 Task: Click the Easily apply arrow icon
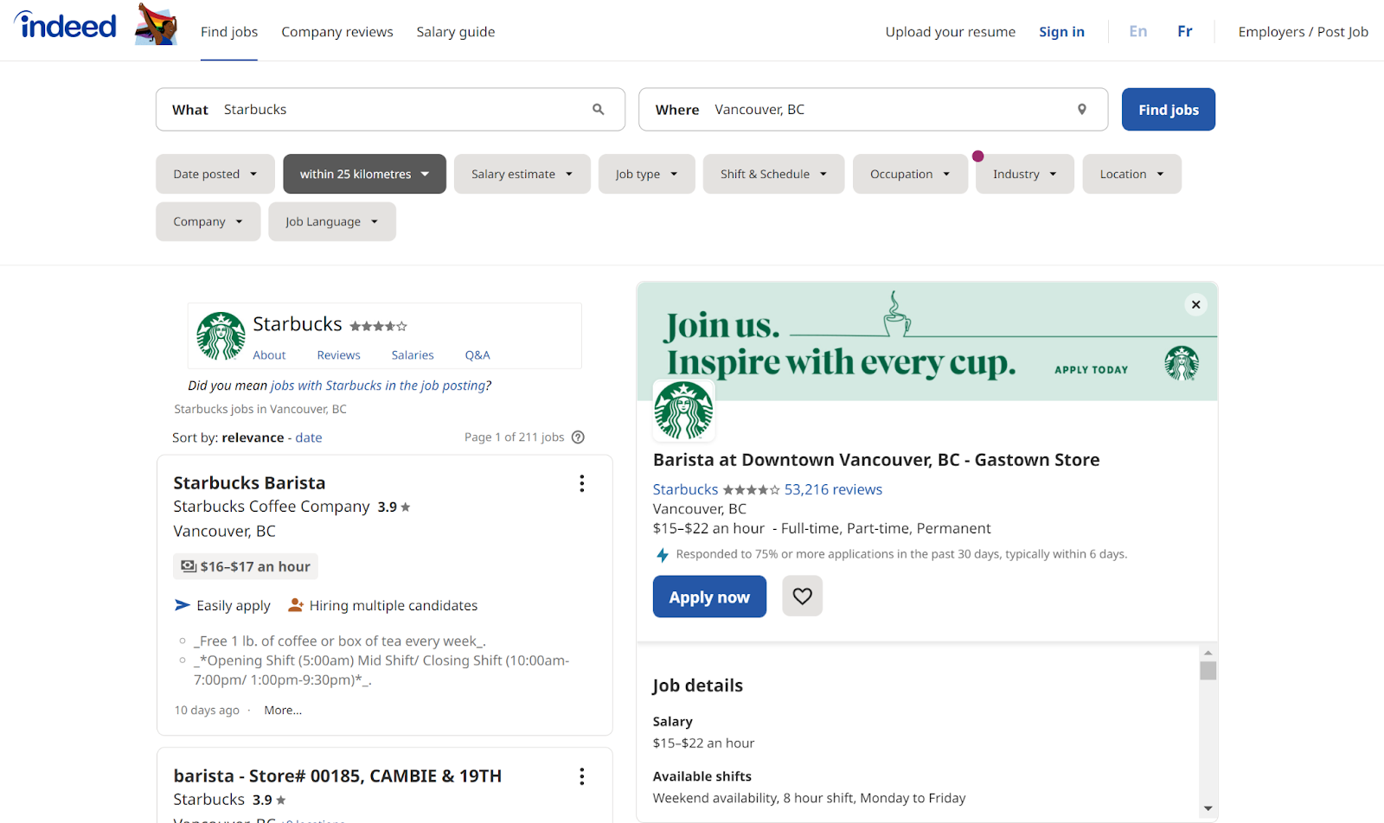[x=183, y=605]
